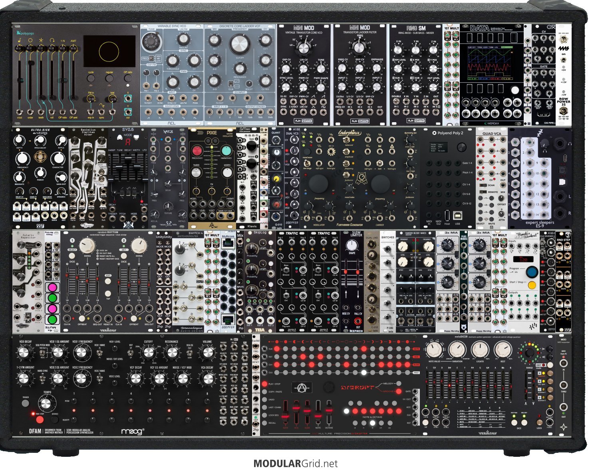Click red FREQUENCY knob on Pixie
Image resolution: width=592 pixels, height=472 pixels.
click(197, 151)
